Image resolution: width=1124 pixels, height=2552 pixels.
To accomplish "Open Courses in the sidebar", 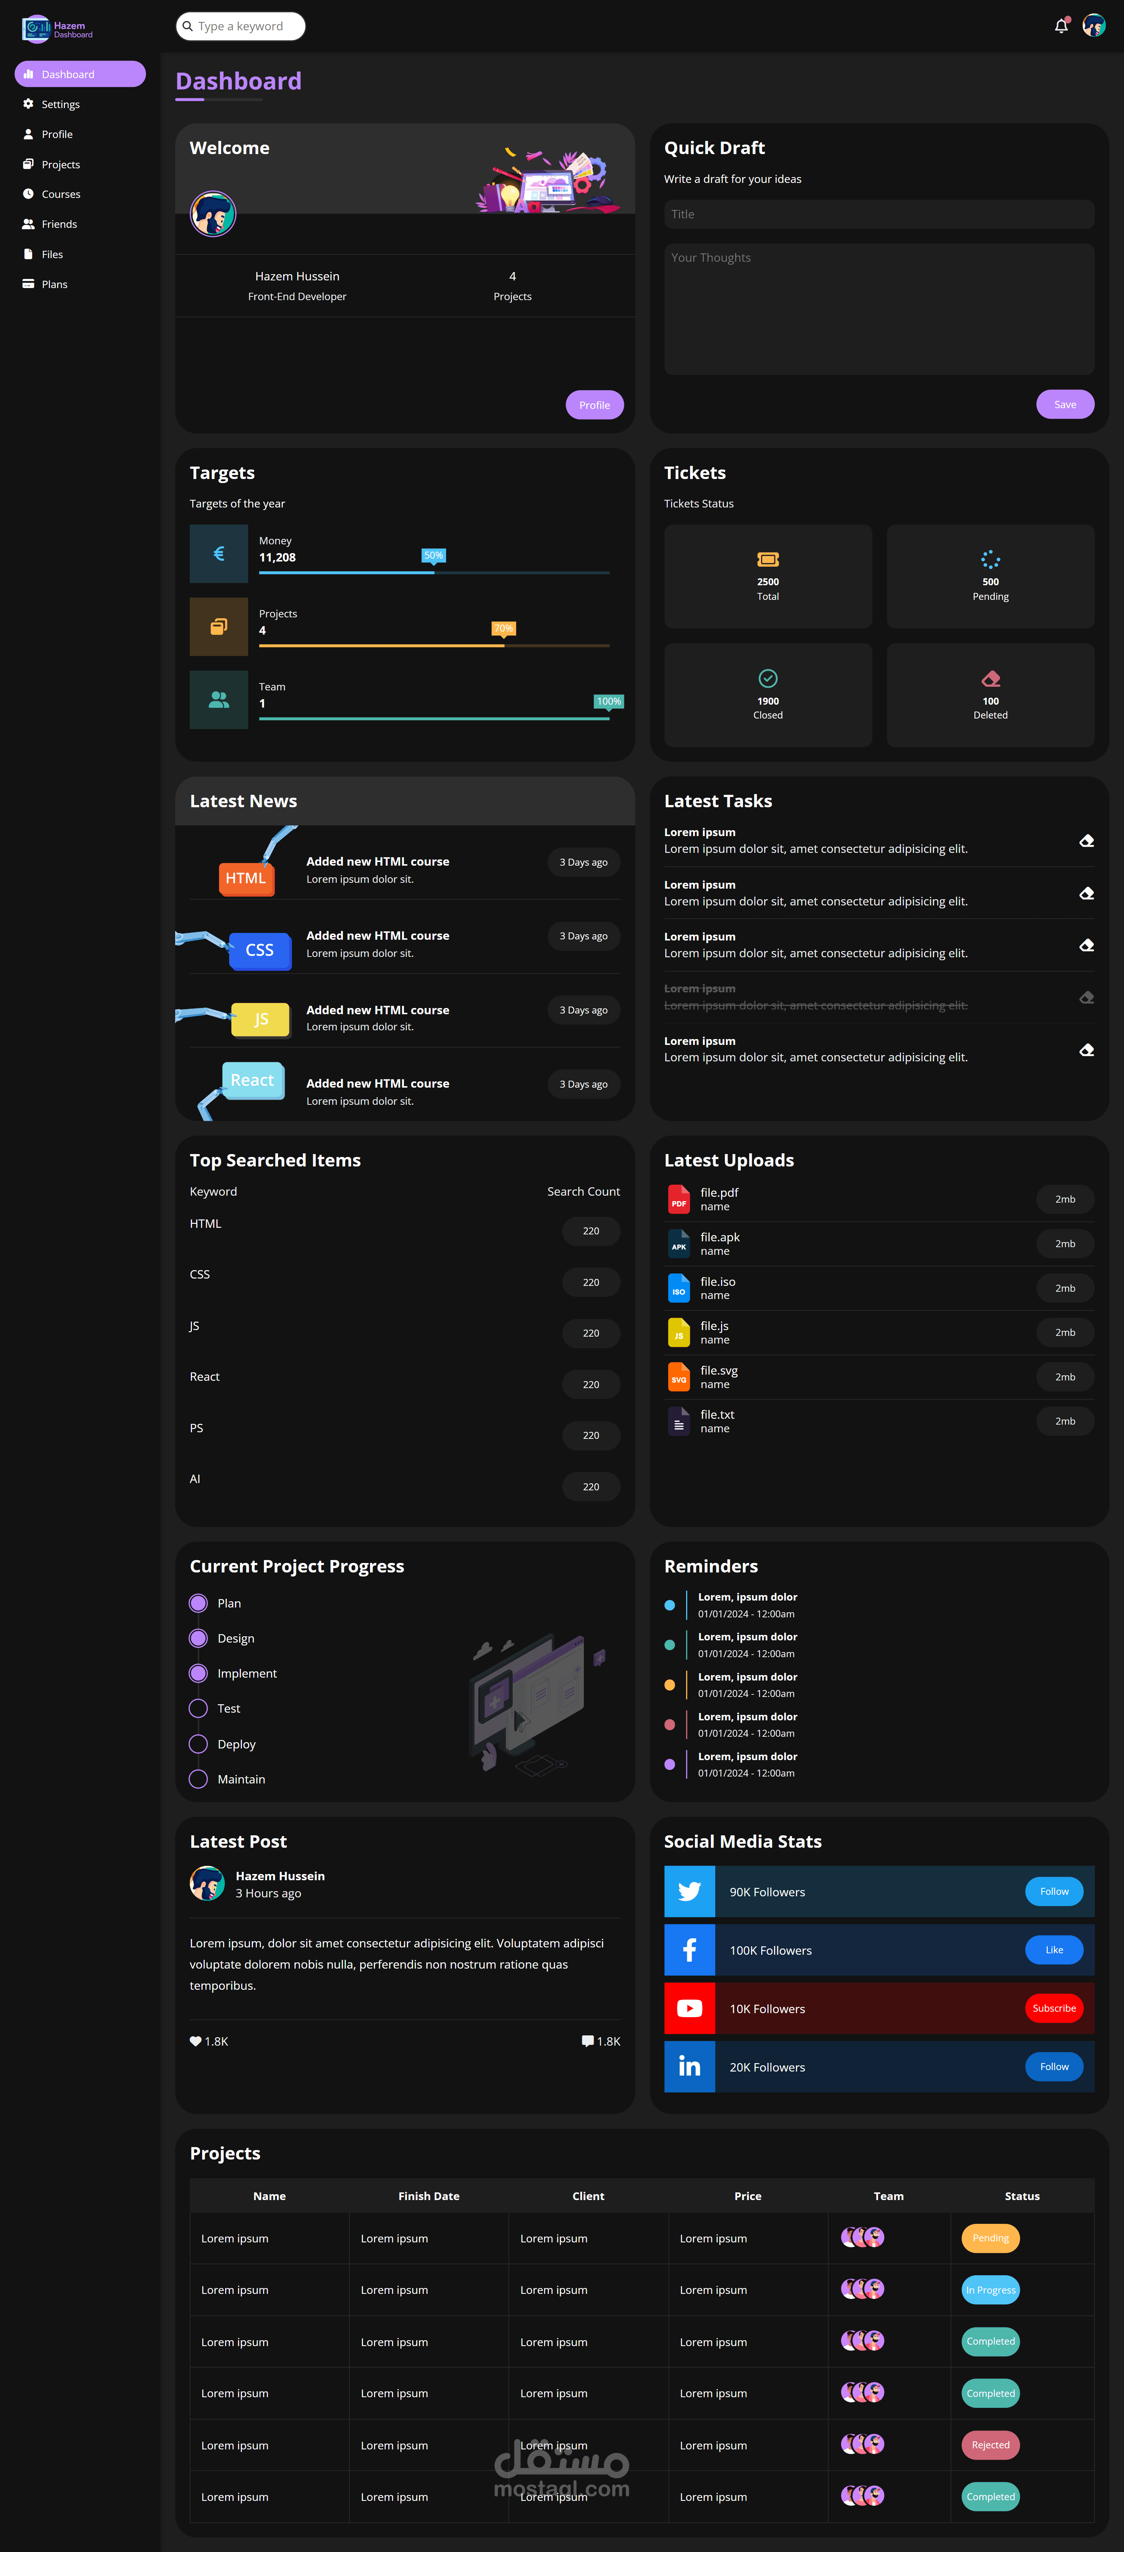I will [61, 194].
